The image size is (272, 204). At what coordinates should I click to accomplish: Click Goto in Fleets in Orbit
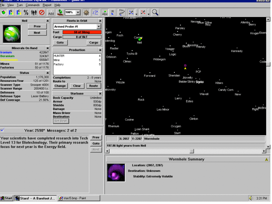(x=60, y=42)
